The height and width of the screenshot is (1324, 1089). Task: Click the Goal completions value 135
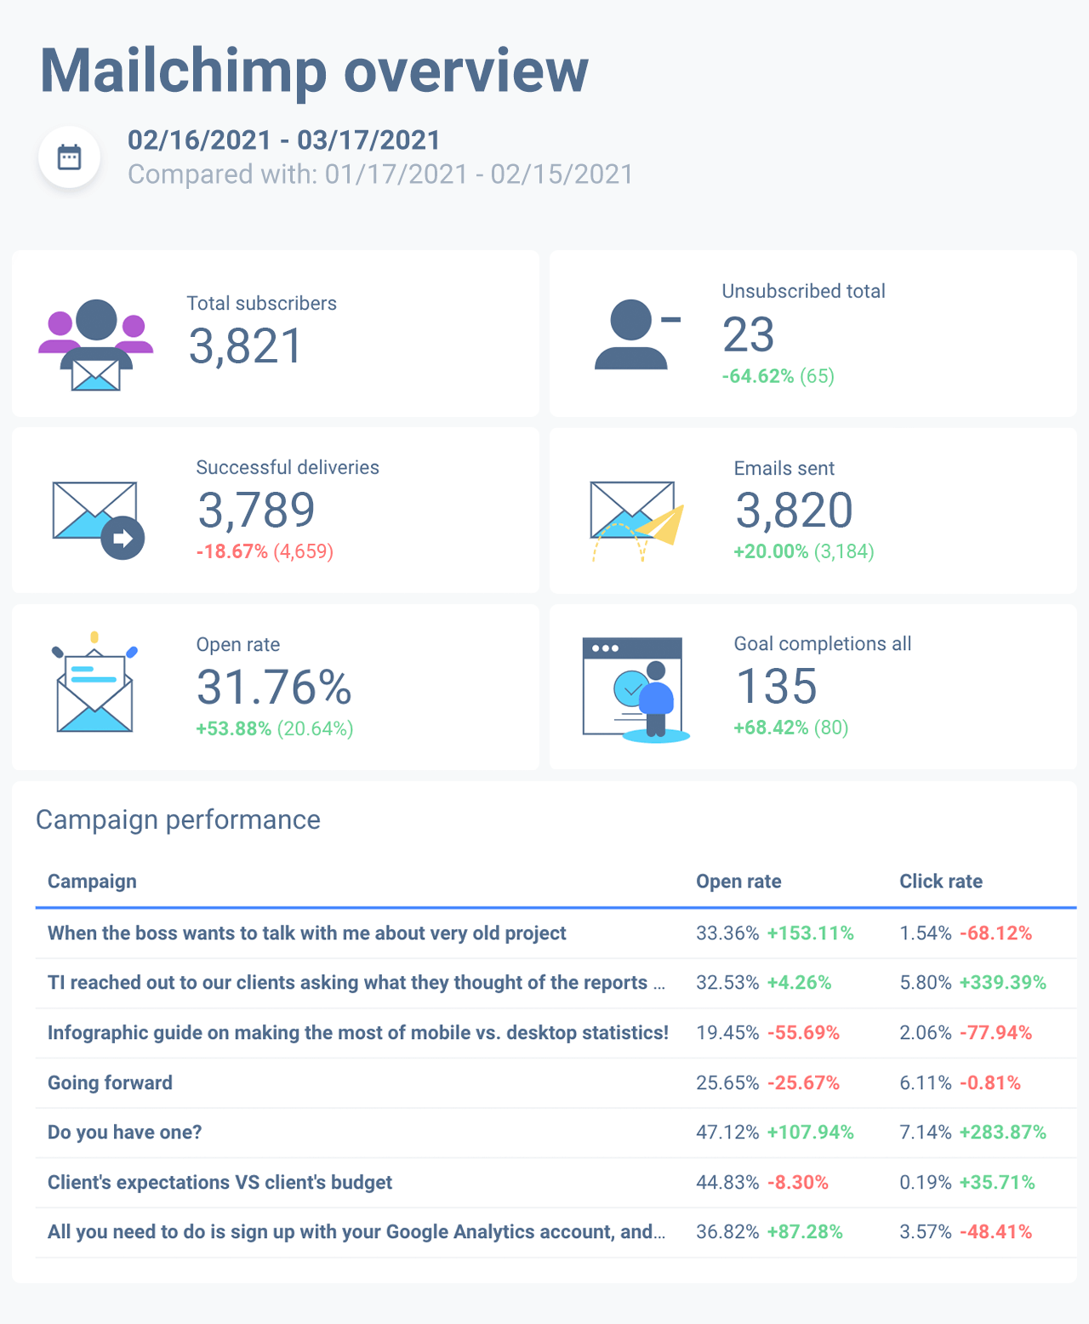point(776,687)
